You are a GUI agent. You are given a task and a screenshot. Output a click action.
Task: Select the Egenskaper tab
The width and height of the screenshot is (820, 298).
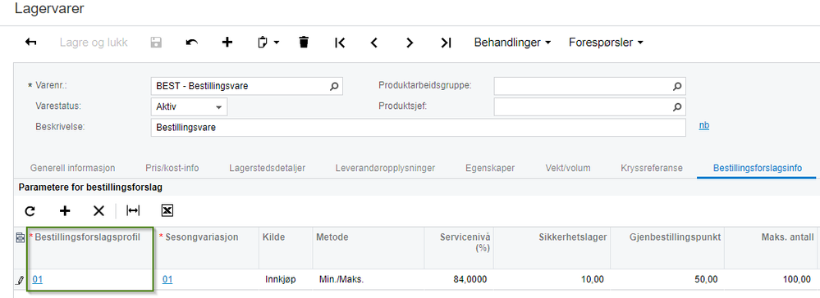[x=490, y=168]
